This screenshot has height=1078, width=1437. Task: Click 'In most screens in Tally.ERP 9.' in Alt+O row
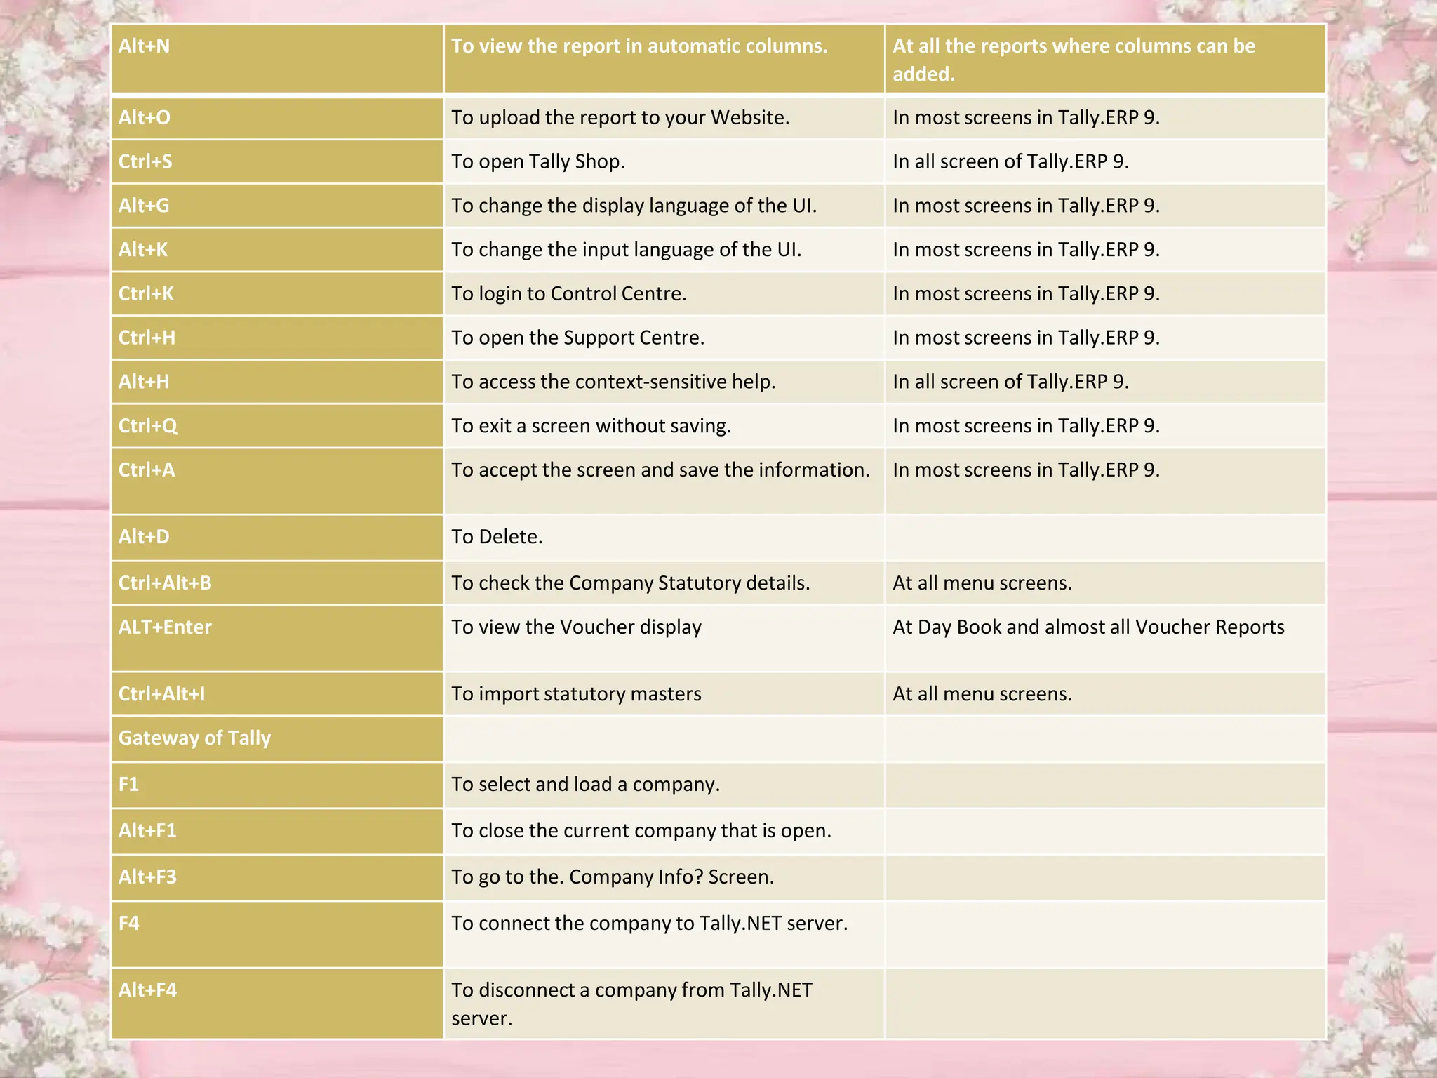(x=1026, y=118)
